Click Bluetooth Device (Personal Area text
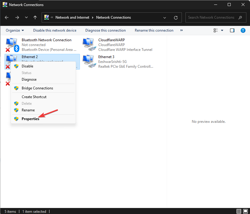Viewport: 250px width, 214px height. pos(49,50)
